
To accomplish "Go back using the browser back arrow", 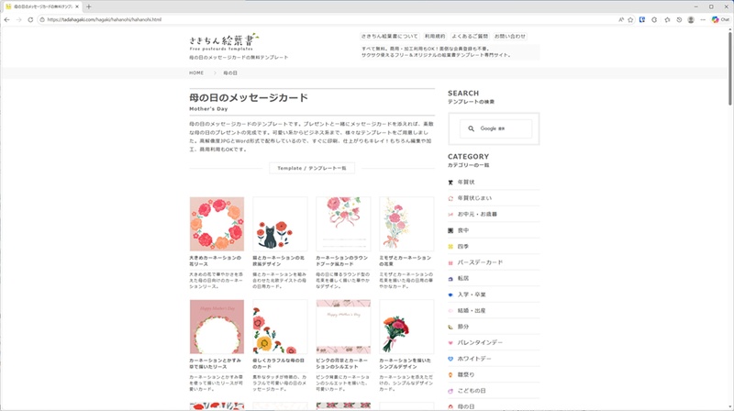I will point(6,19).
